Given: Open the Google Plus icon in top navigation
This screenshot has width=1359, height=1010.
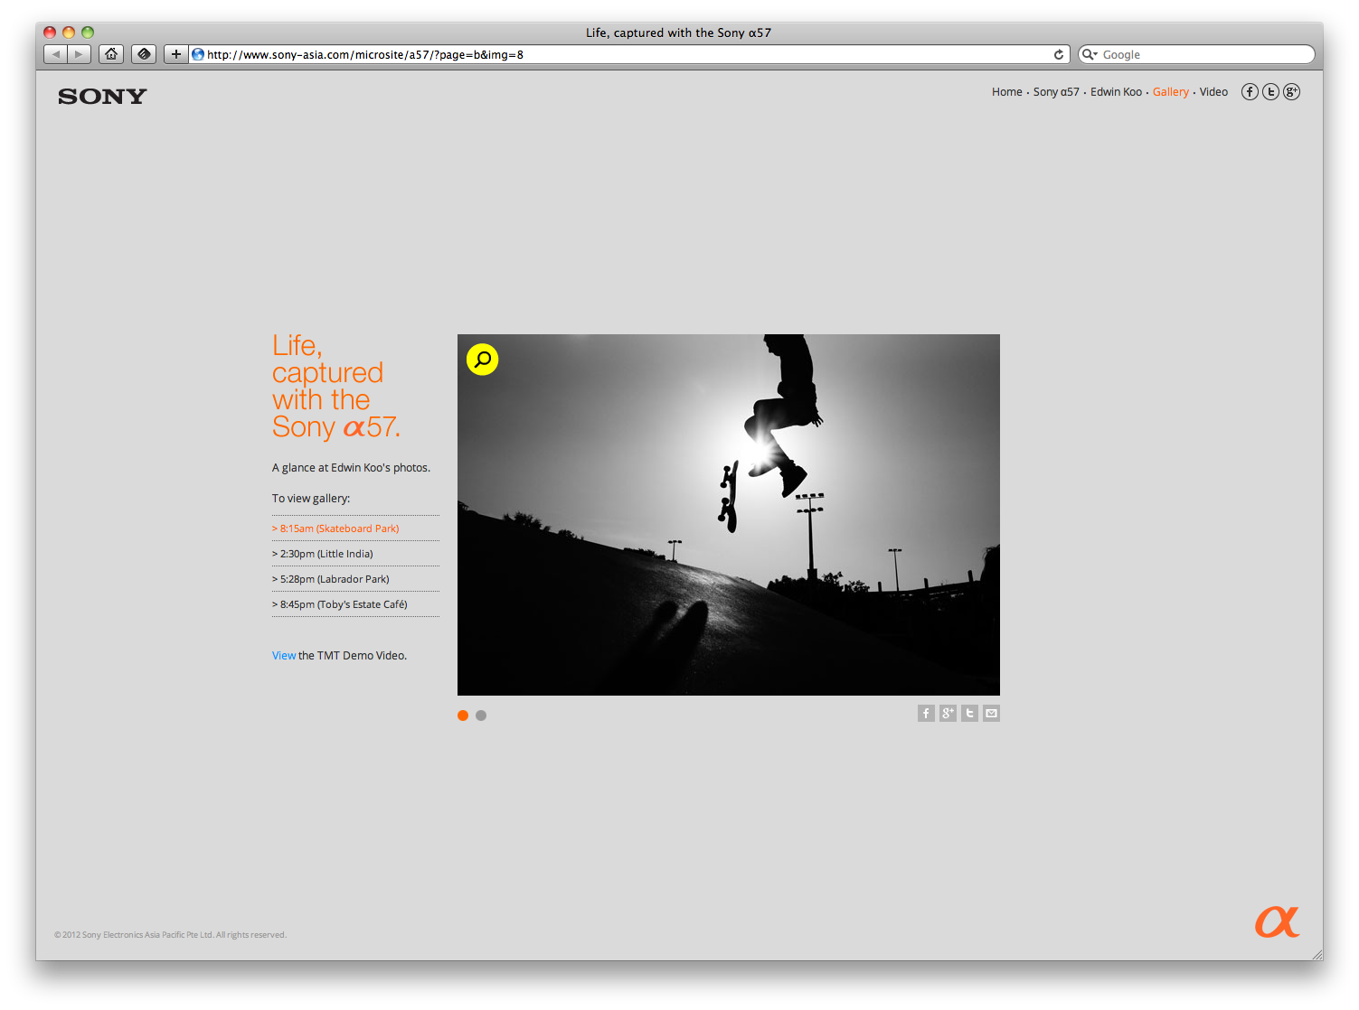Looking at the screenshot, I should tap(1291, 91).
